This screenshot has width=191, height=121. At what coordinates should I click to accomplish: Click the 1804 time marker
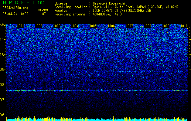click(75, 26)
